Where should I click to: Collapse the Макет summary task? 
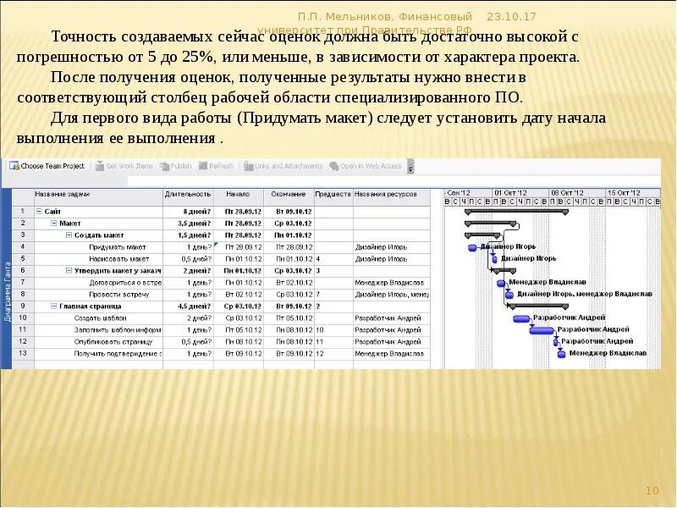coord(54,224)
